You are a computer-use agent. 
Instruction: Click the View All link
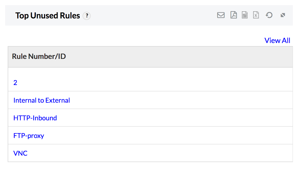click(277, 40)
